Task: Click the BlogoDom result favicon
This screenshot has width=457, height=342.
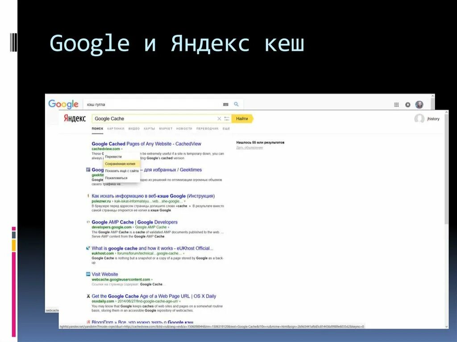Action: click(x=88, y=322)
